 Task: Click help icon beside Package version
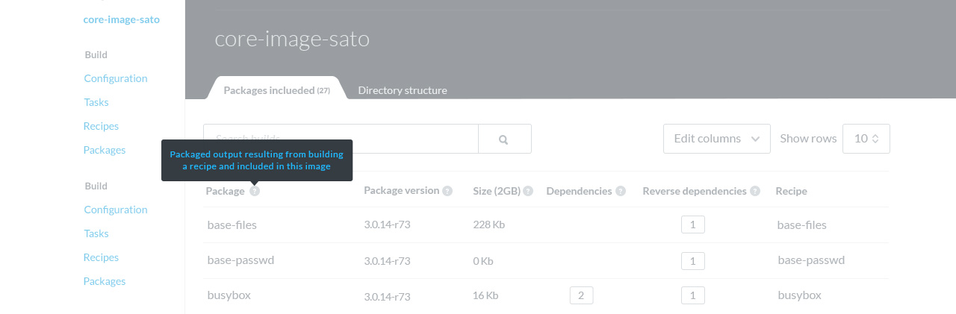point(447,191)
